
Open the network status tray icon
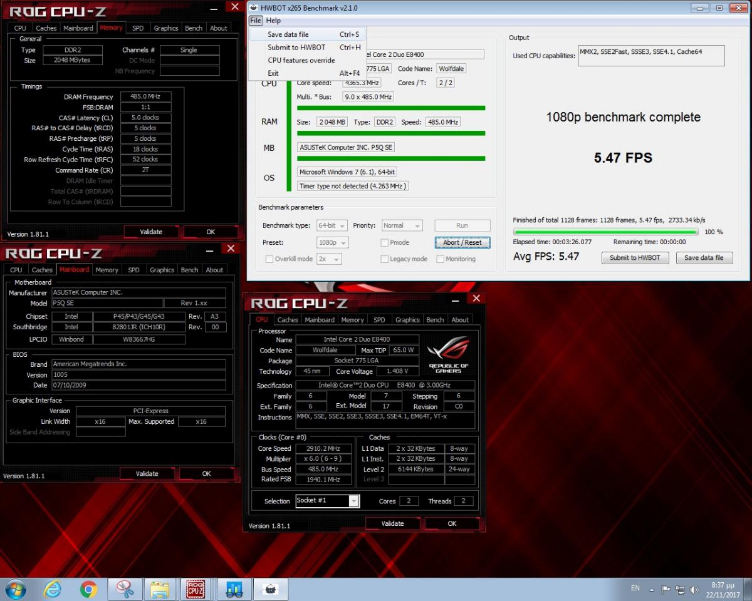point(680,590)
